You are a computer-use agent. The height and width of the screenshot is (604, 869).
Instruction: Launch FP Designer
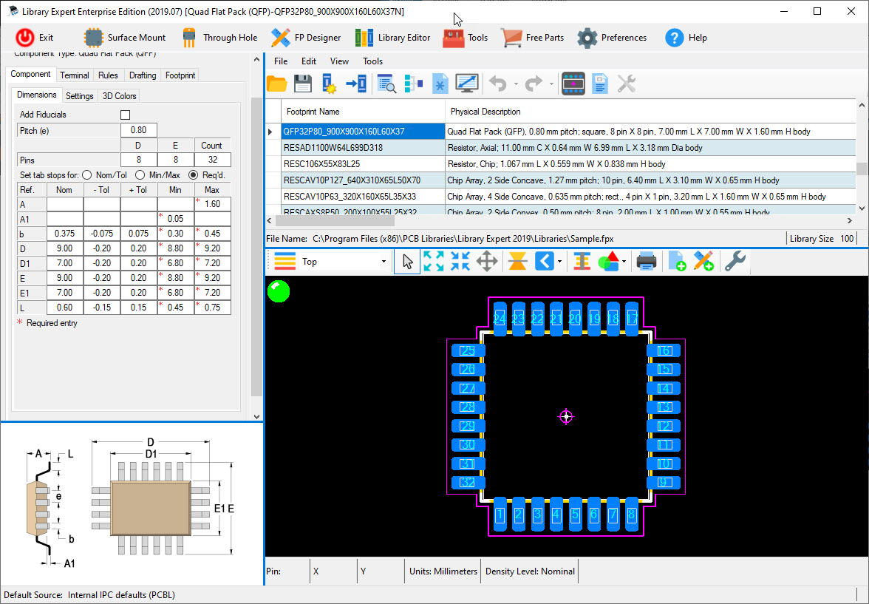(306, 38)
